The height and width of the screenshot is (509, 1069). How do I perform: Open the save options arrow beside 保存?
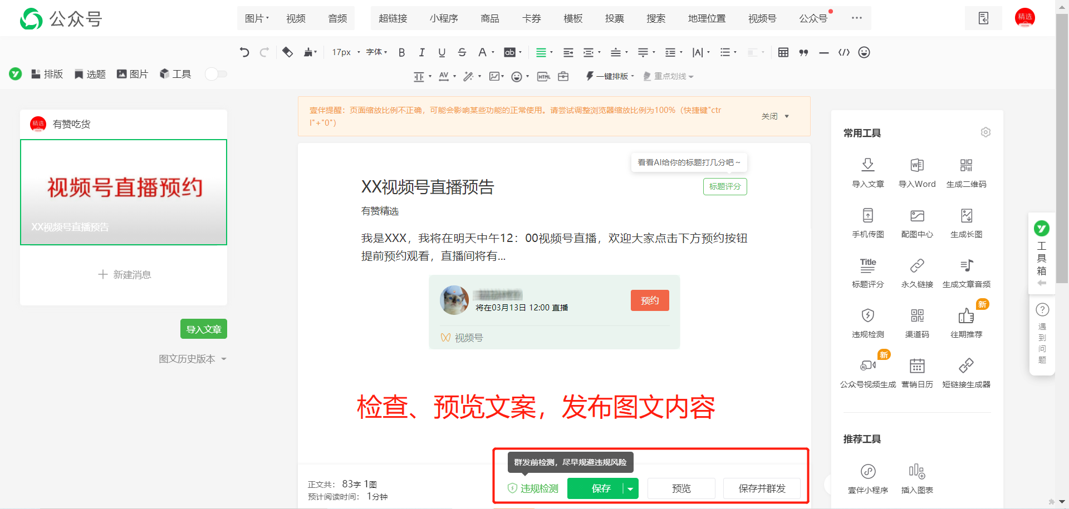coord(630,488)
